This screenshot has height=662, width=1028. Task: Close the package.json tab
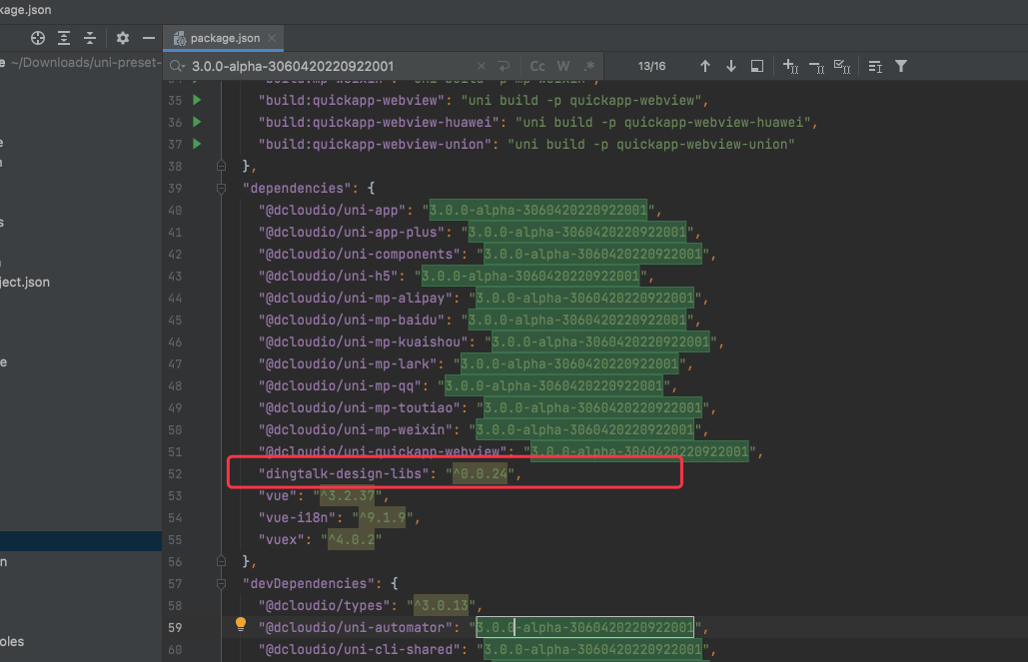coord(272,38)
